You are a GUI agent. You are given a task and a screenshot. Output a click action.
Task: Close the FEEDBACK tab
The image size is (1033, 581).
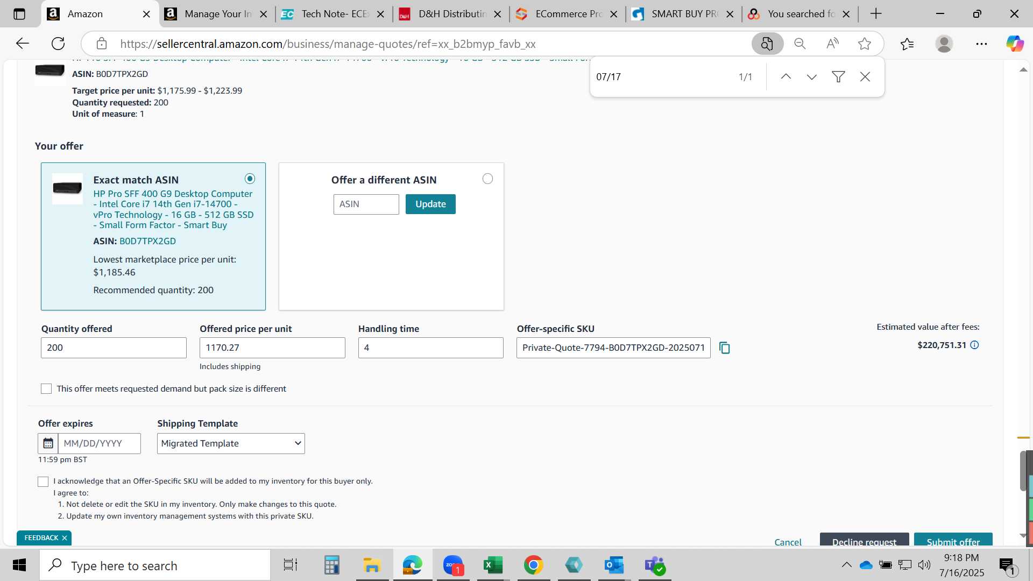(x=65, y=538)
